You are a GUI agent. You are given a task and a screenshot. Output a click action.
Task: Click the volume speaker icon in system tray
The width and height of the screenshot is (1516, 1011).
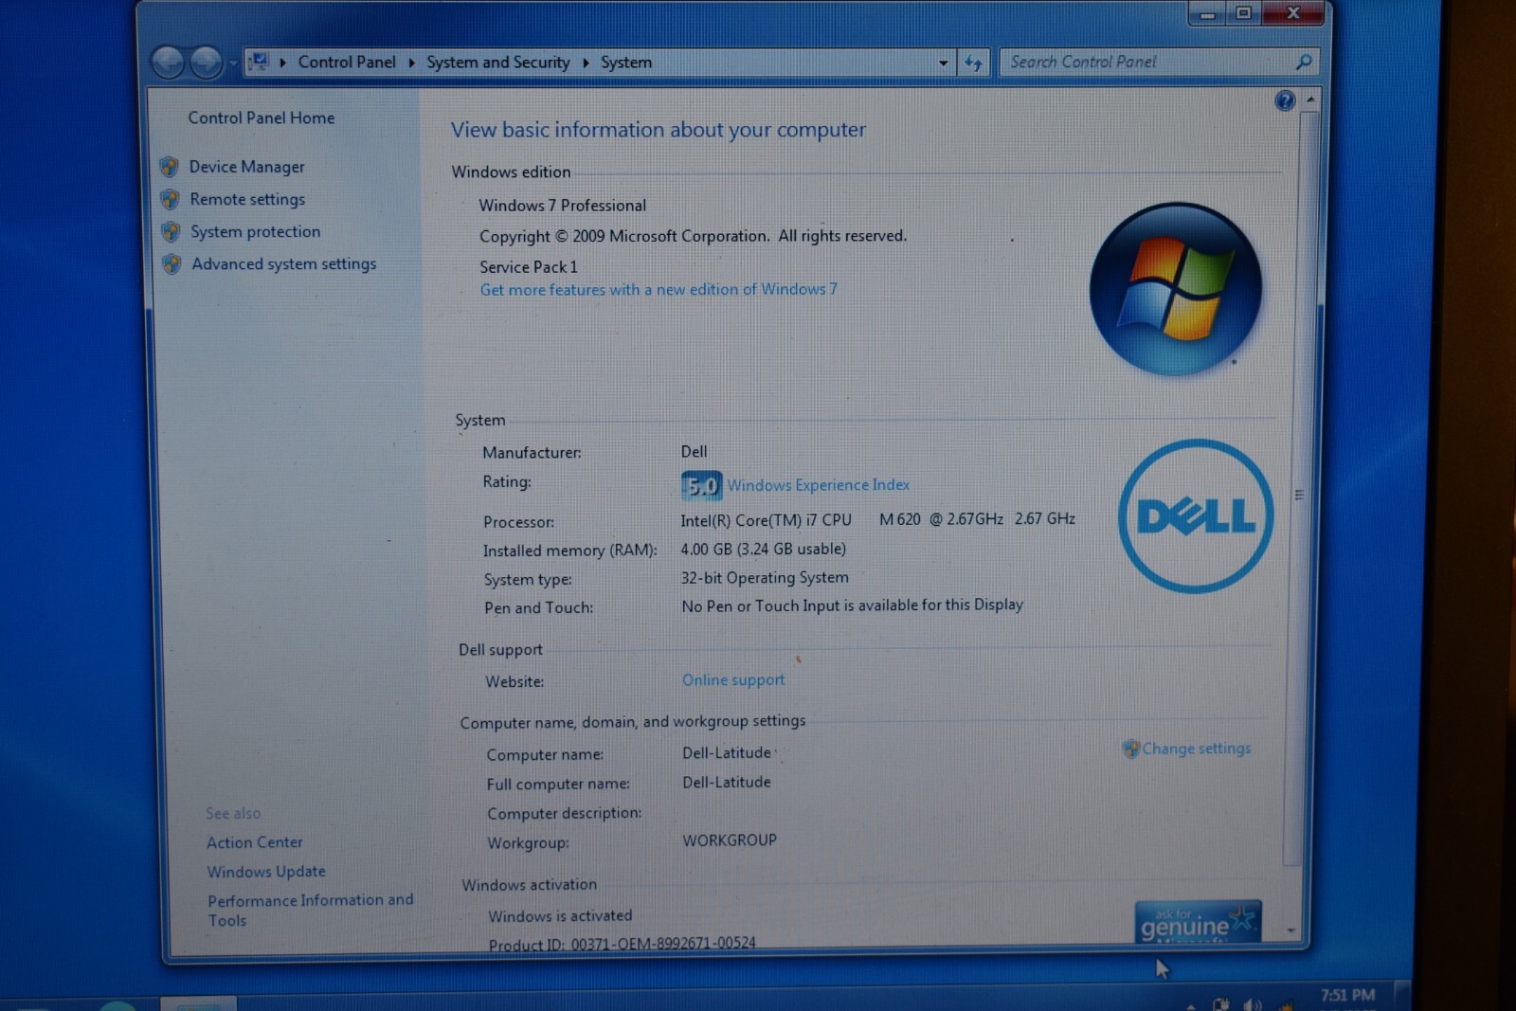click(1253, 1004)
